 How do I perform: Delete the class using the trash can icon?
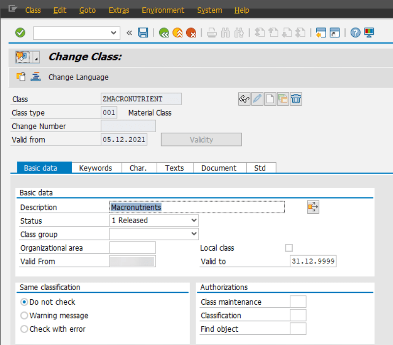295,99
